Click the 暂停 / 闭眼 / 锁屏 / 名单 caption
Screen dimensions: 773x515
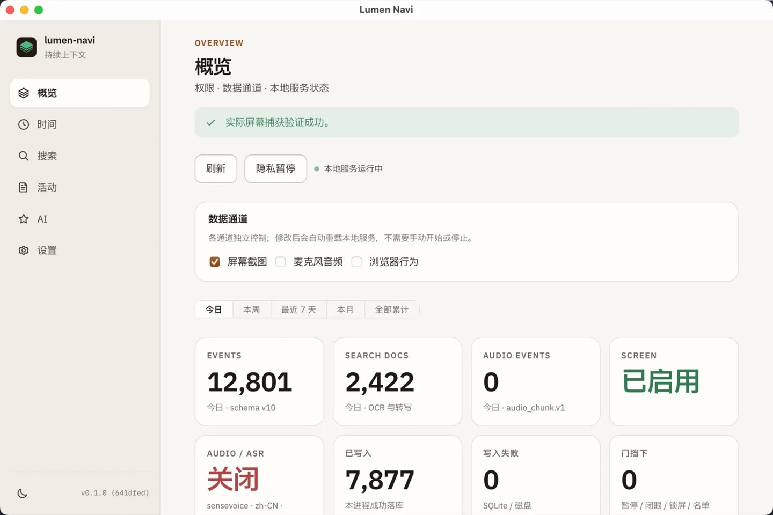(x=666, y=505)
